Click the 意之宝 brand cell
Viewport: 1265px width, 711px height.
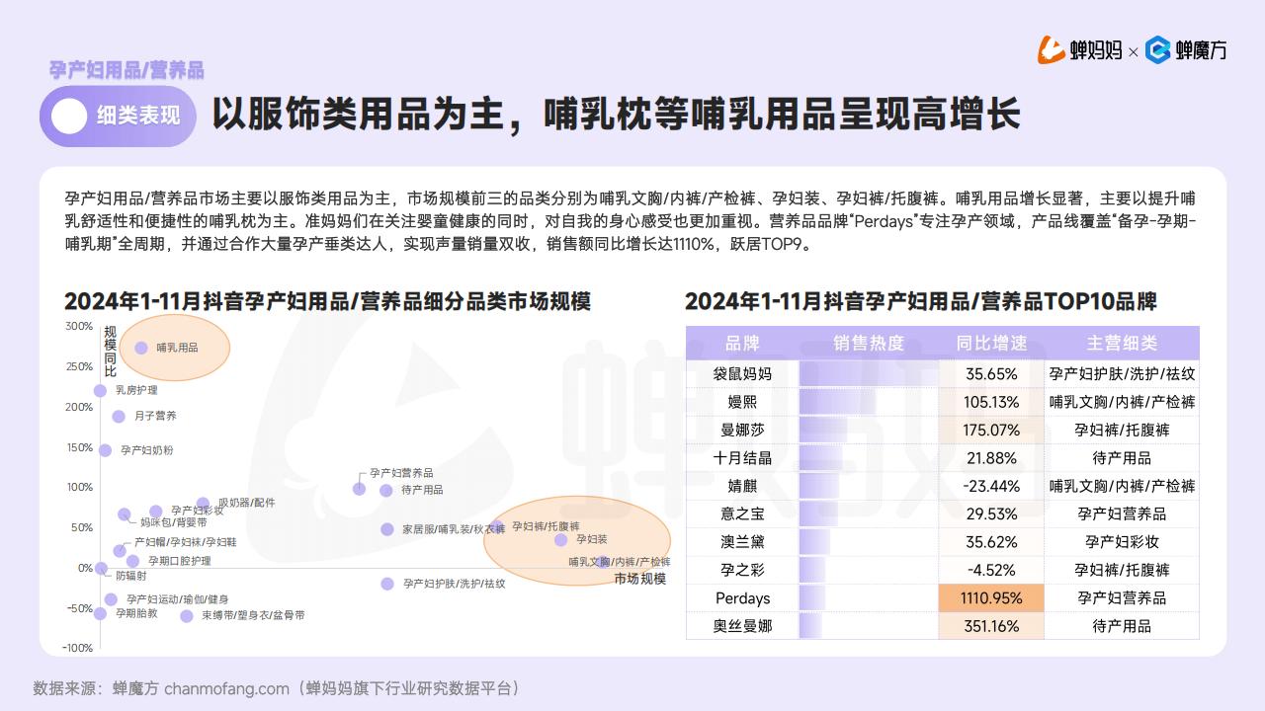pyautogui.click(x=742, y=513)
